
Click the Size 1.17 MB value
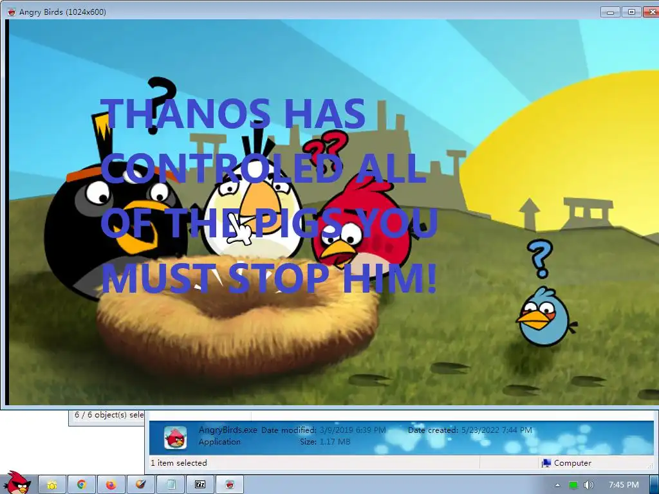click(335, 441)
